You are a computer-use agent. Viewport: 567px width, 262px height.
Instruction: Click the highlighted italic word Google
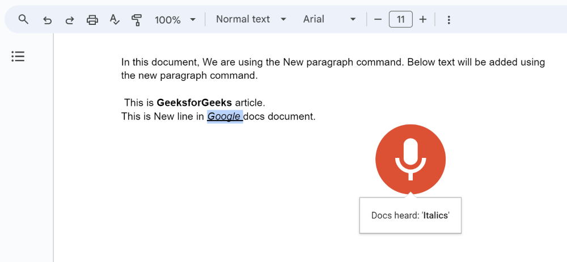pos(223,117)
